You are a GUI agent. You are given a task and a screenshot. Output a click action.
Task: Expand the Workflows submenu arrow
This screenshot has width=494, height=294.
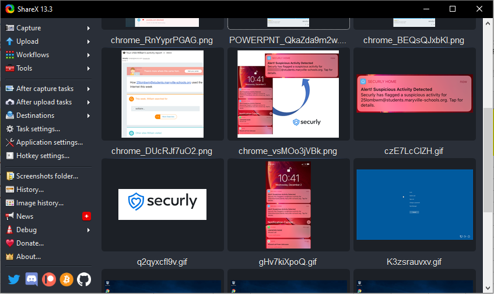pos(89,55)
